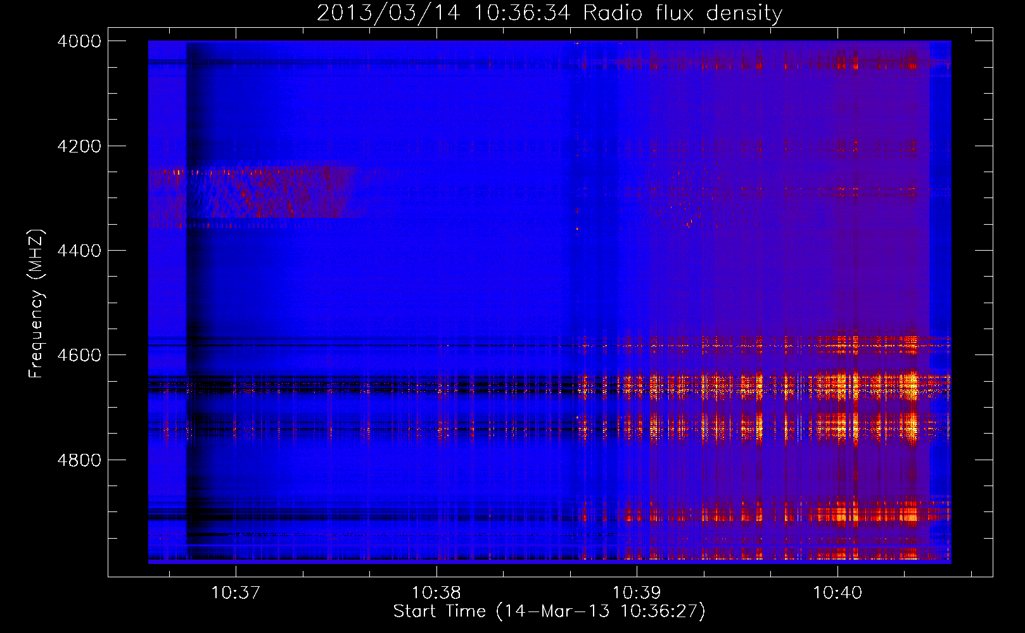Select the '4000' frequency axis label
Image resolution: width=1025 pixels, height=633 pixels.
pos(79,41)
